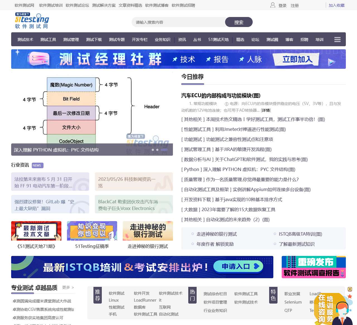Click the user profile icon beside 登录
The width and height of the screenshot is (357, 325).
pos(273,5)
